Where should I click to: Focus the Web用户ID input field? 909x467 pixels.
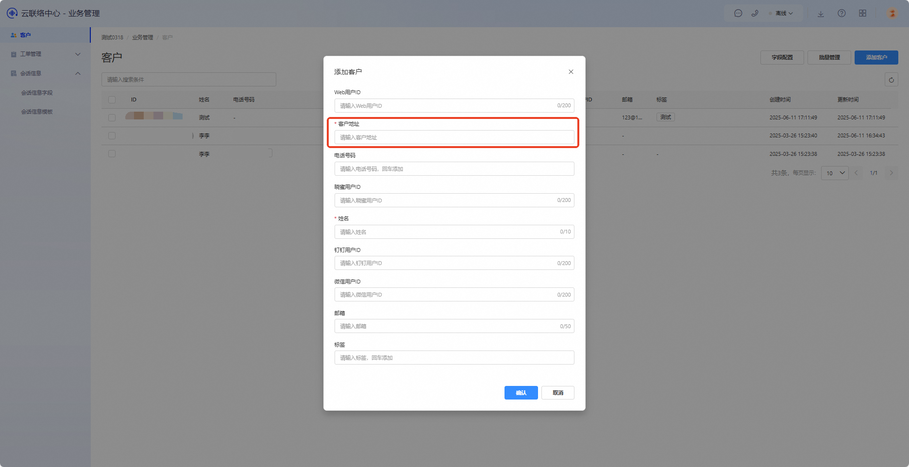(x=454, y=106)
